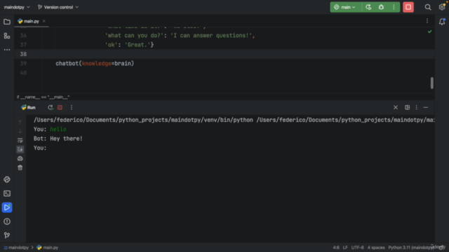Show more tool windows ellipsis in left sidebar
This screenshot has height=252, width=449.
click(x=7, y=50)
